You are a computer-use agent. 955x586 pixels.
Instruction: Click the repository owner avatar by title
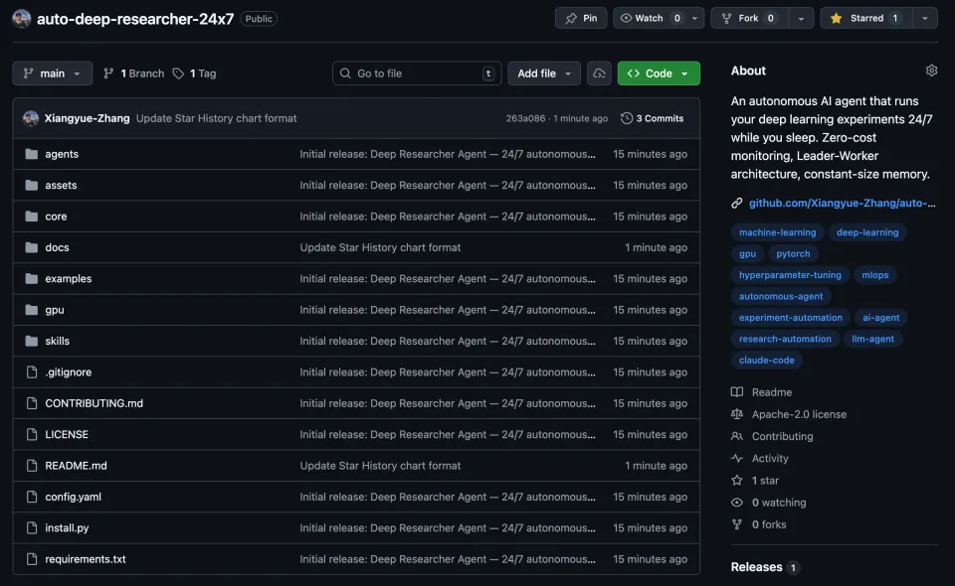(22, 19)
